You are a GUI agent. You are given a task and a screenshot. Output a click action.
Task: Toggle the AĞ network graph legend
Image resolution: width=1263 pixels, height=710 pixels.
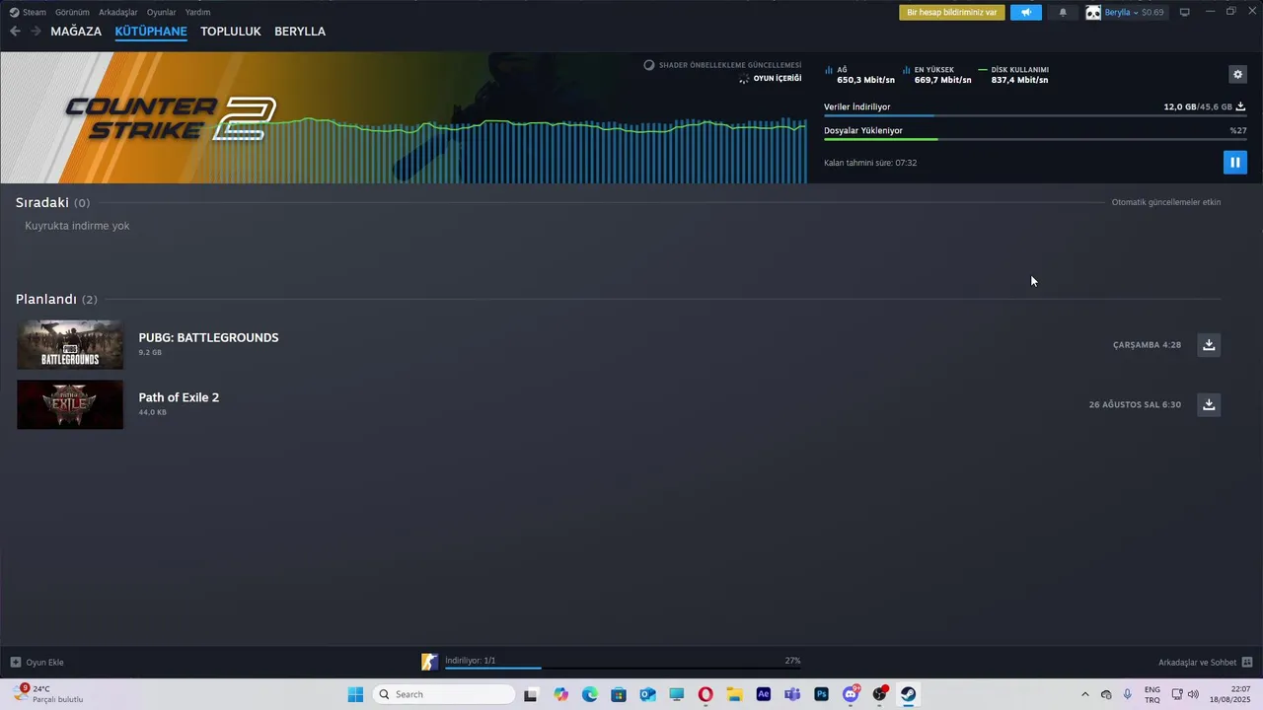click(859, 75)
